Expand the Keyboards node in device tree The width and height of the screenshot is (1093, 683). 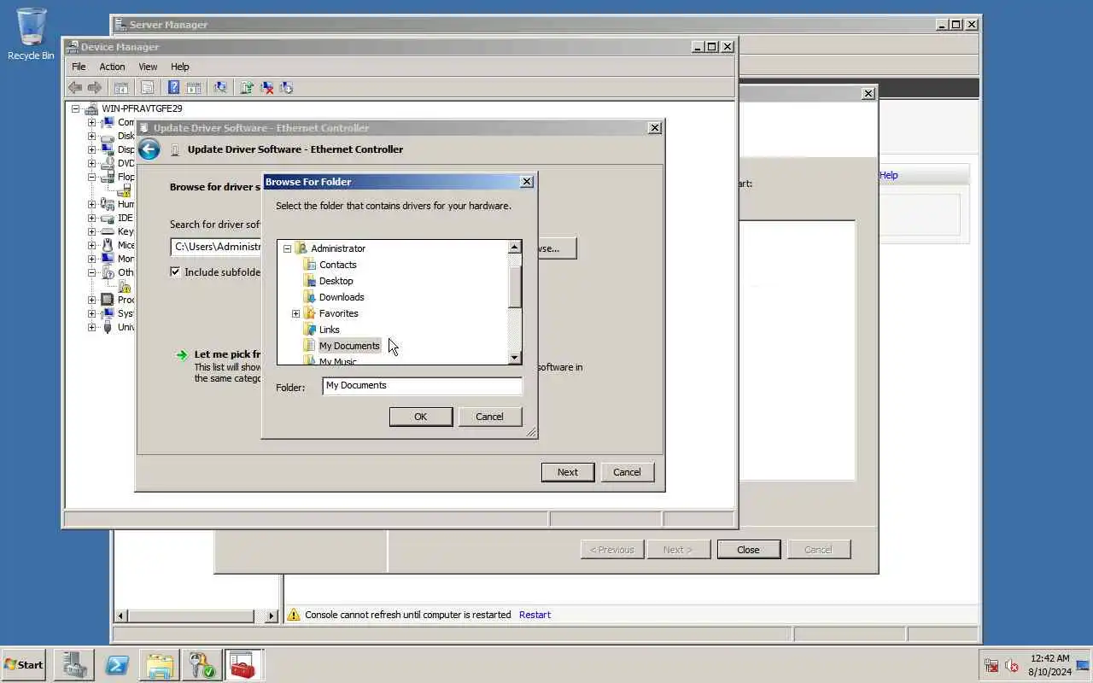tap(91, 231)
